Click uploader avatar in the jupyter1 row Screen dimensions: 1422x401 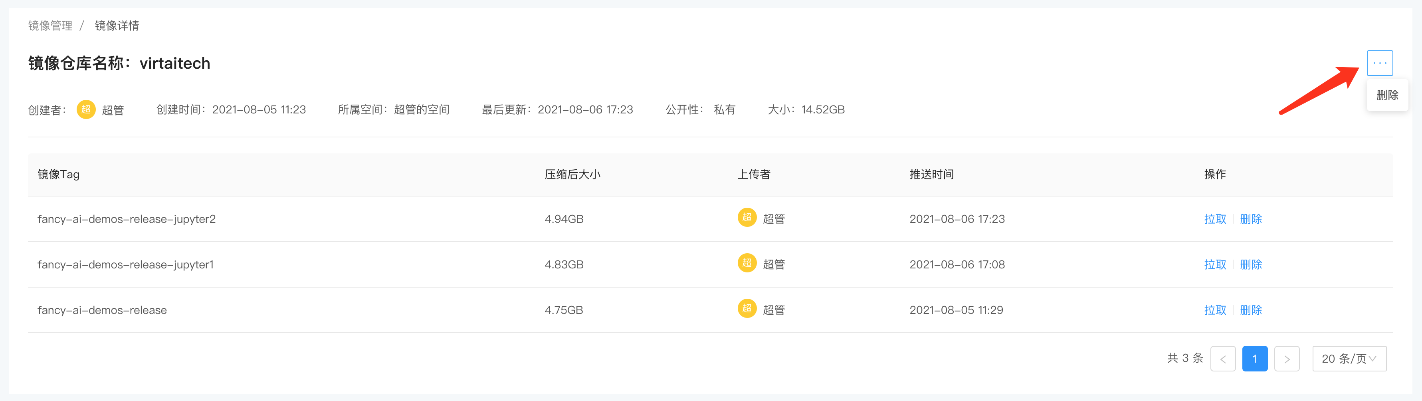tap(746, 263)
